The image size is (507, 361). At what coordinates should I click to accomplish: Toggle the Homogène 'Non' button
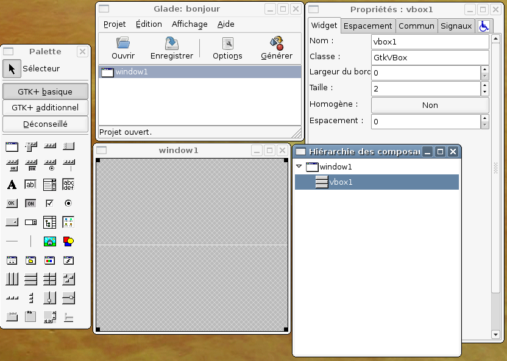tap(430, 105)
